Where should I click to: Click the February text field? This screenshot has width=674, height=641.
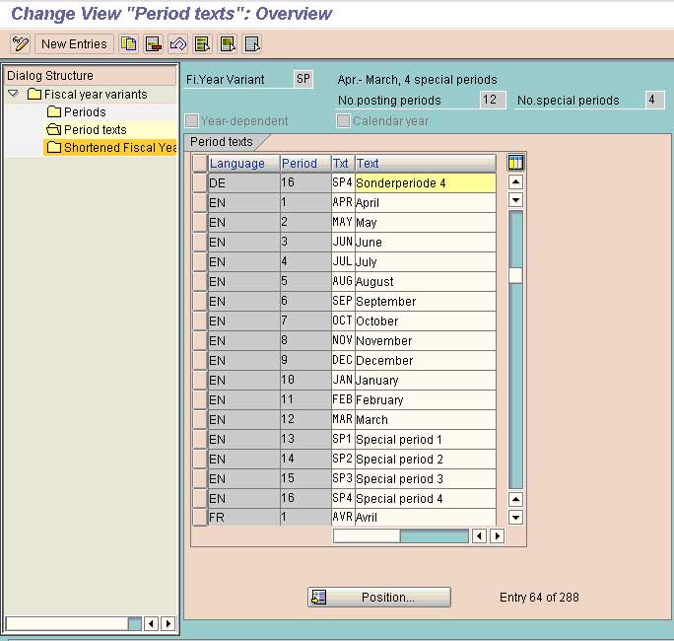click(x=425, y=400)
